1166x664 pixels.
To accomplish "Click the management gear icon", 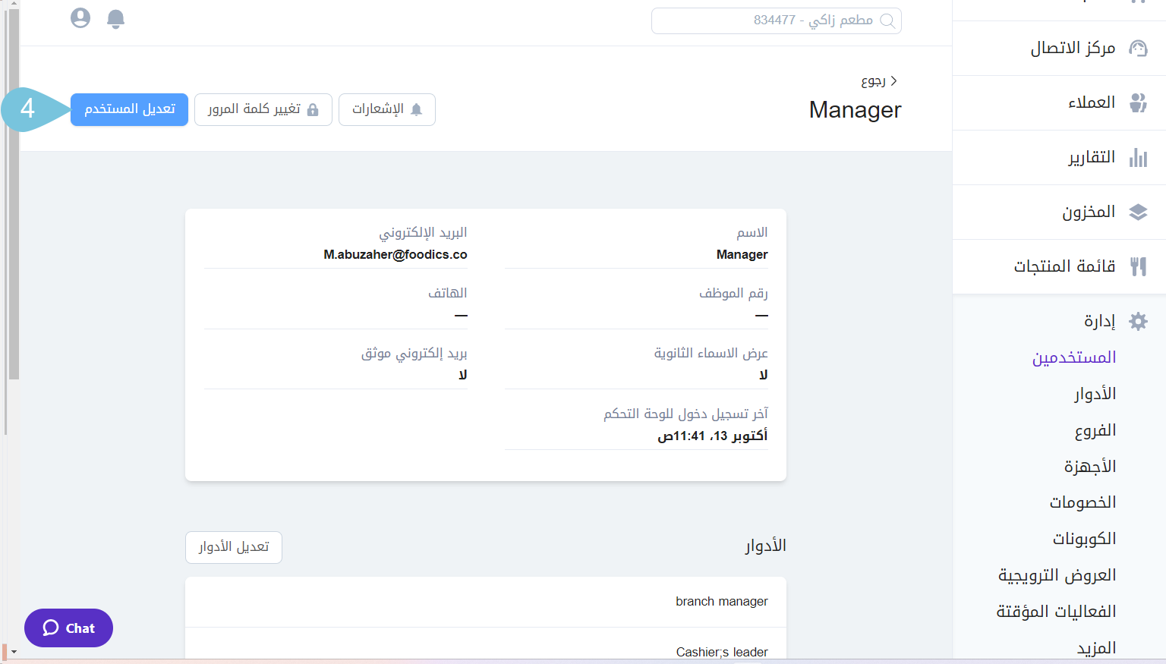I will [x=1138, y=321].
